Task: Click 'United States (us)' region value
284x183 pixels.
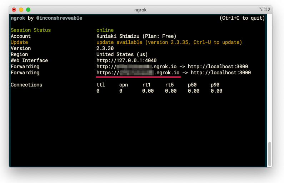Action: click(122, 54)
